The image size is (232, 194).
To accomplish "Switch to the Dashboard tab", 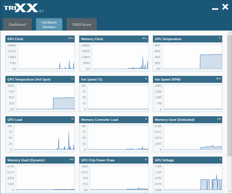I will [18, 24].
